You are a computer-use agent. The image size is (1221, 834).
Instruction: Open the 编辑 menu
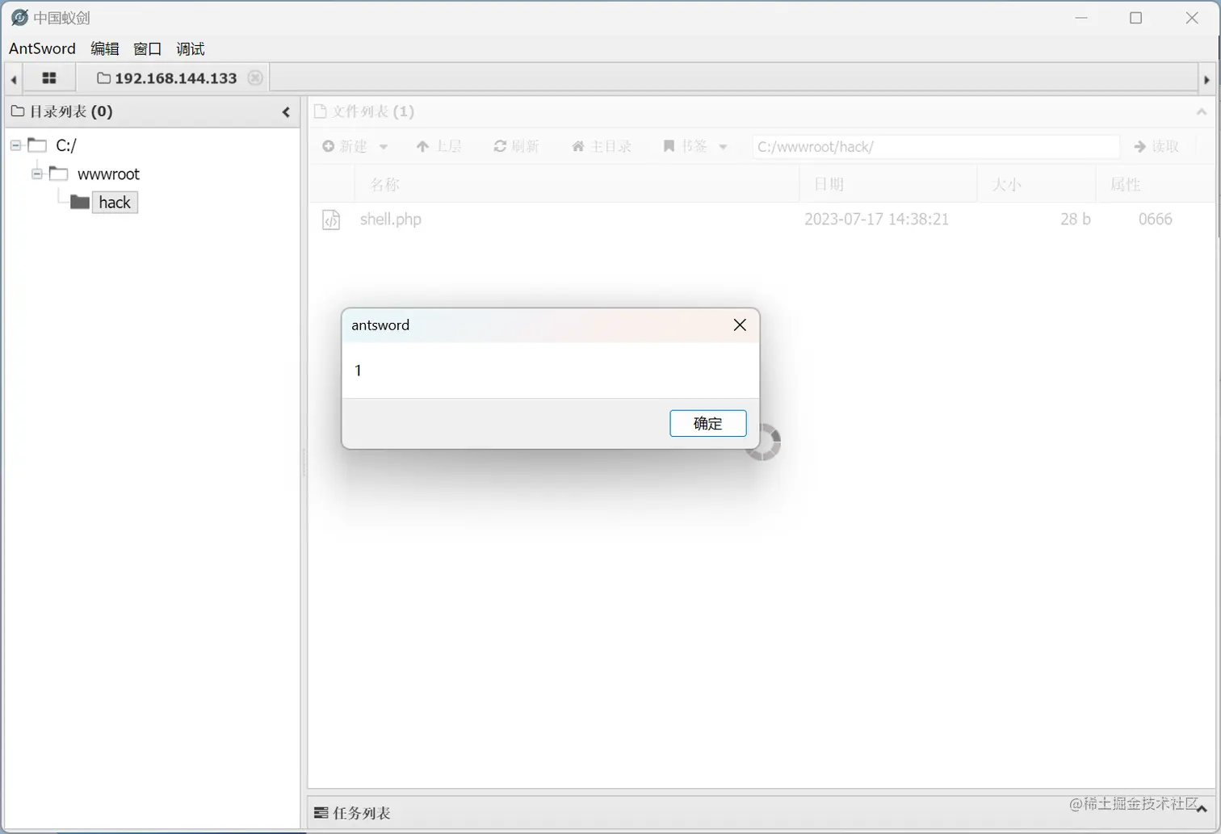point(105,48)
